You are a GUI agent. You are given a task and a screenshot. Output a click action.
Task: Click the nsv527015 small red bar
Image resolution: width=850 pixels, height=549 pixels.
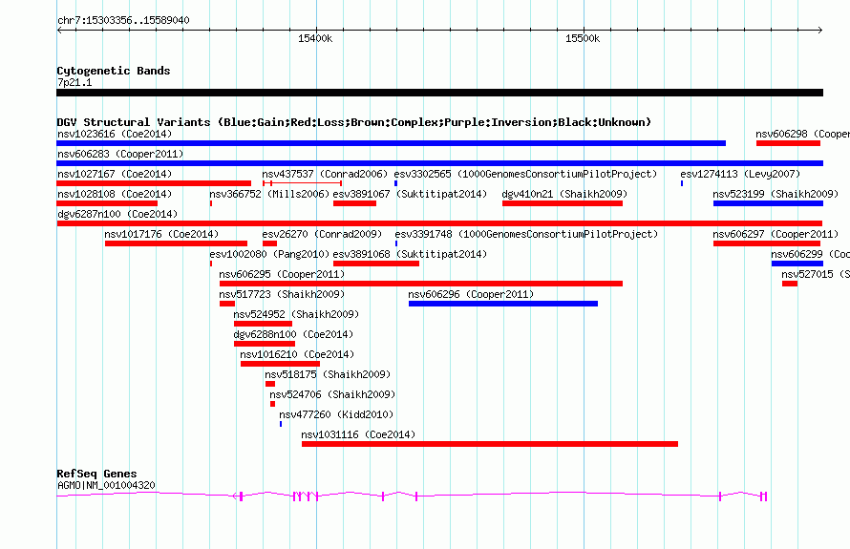pos(790,284)
